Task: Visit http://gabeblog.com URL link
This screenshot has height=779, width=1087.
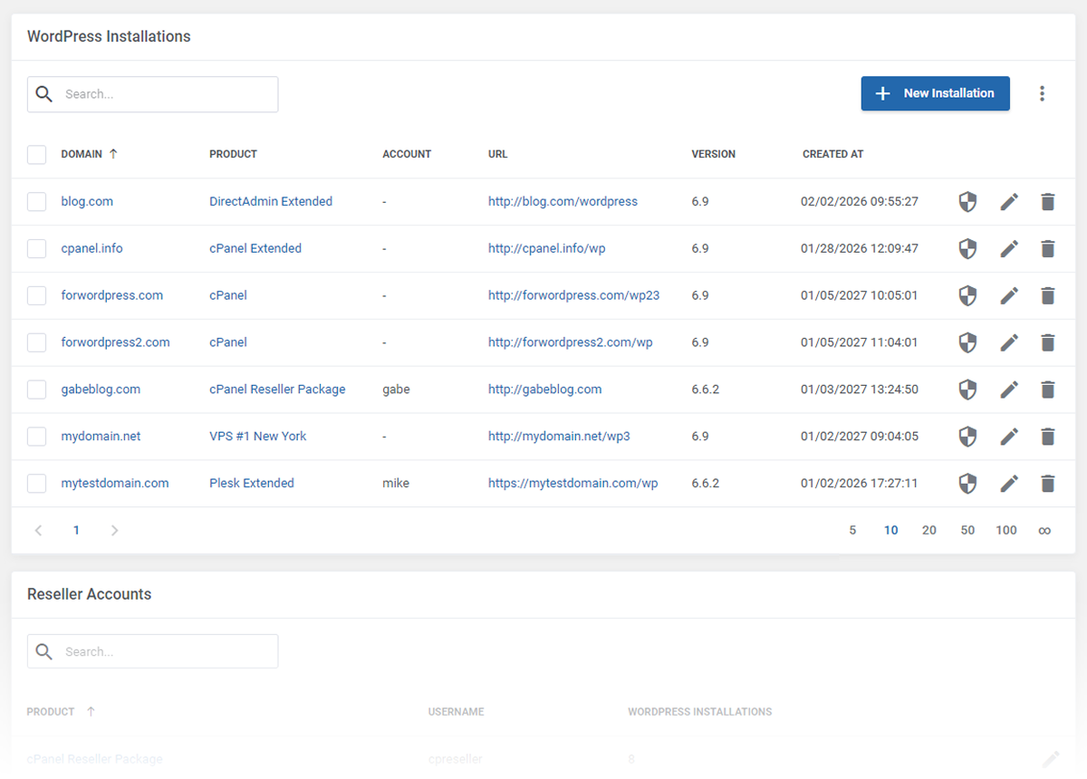Action: [x=544, y=389]
